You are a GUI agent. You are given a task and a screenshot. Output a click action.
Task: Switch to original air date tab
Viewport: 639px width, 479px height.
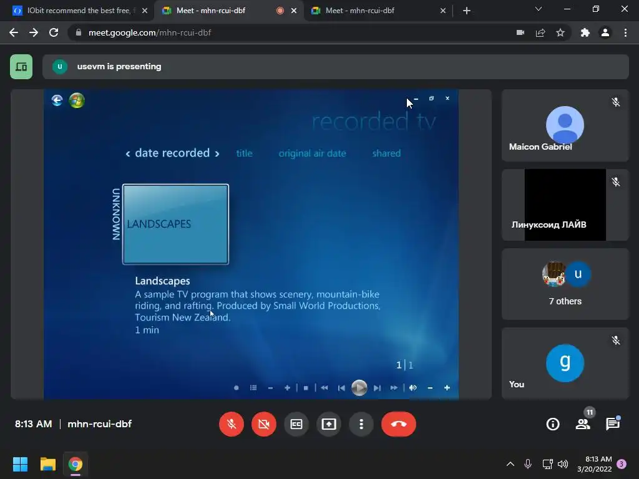(x=312, y=153)
